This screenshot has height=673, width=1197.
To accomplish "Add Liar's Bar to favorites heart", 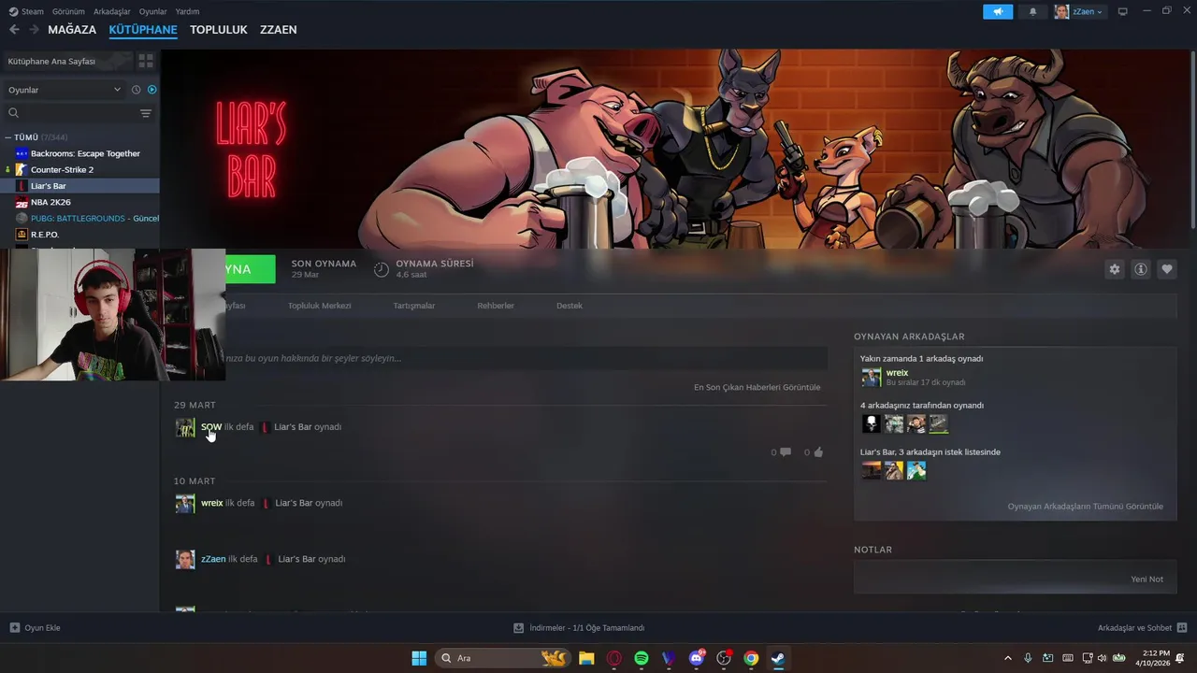I will 1167,269.
